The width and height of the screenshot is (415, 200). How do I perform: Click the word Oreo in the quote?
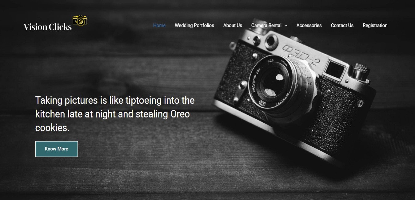click(180, 114)
